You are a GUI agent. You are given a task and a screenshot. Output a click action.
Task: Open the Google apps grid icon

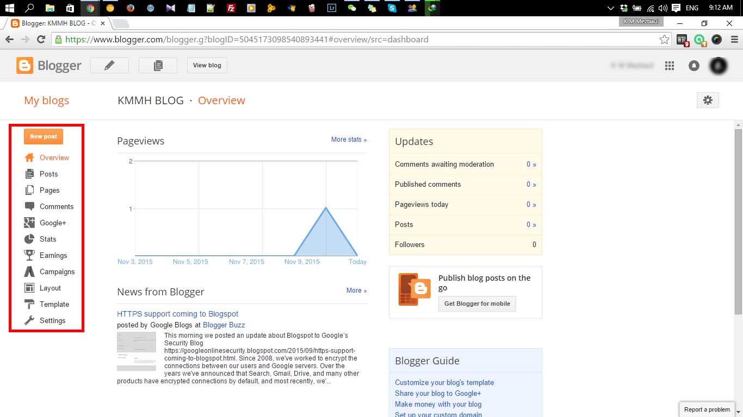[670, 66]
